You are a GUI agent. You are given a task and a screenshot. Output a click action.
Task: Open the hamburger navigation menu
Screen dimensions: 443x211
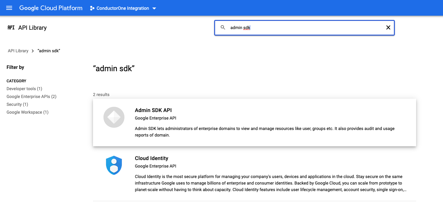pos(9,8)
